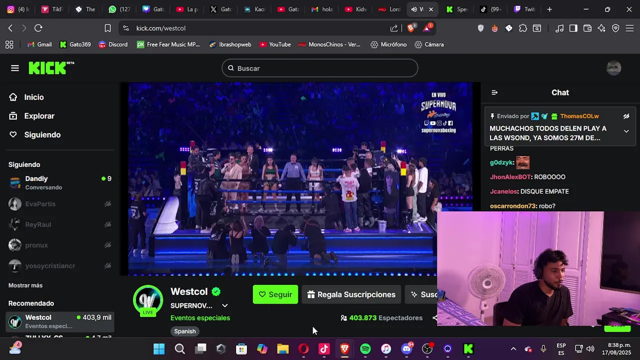Open the extensions puzzle icon
The image size is (640, 360).
pos(523,28)
